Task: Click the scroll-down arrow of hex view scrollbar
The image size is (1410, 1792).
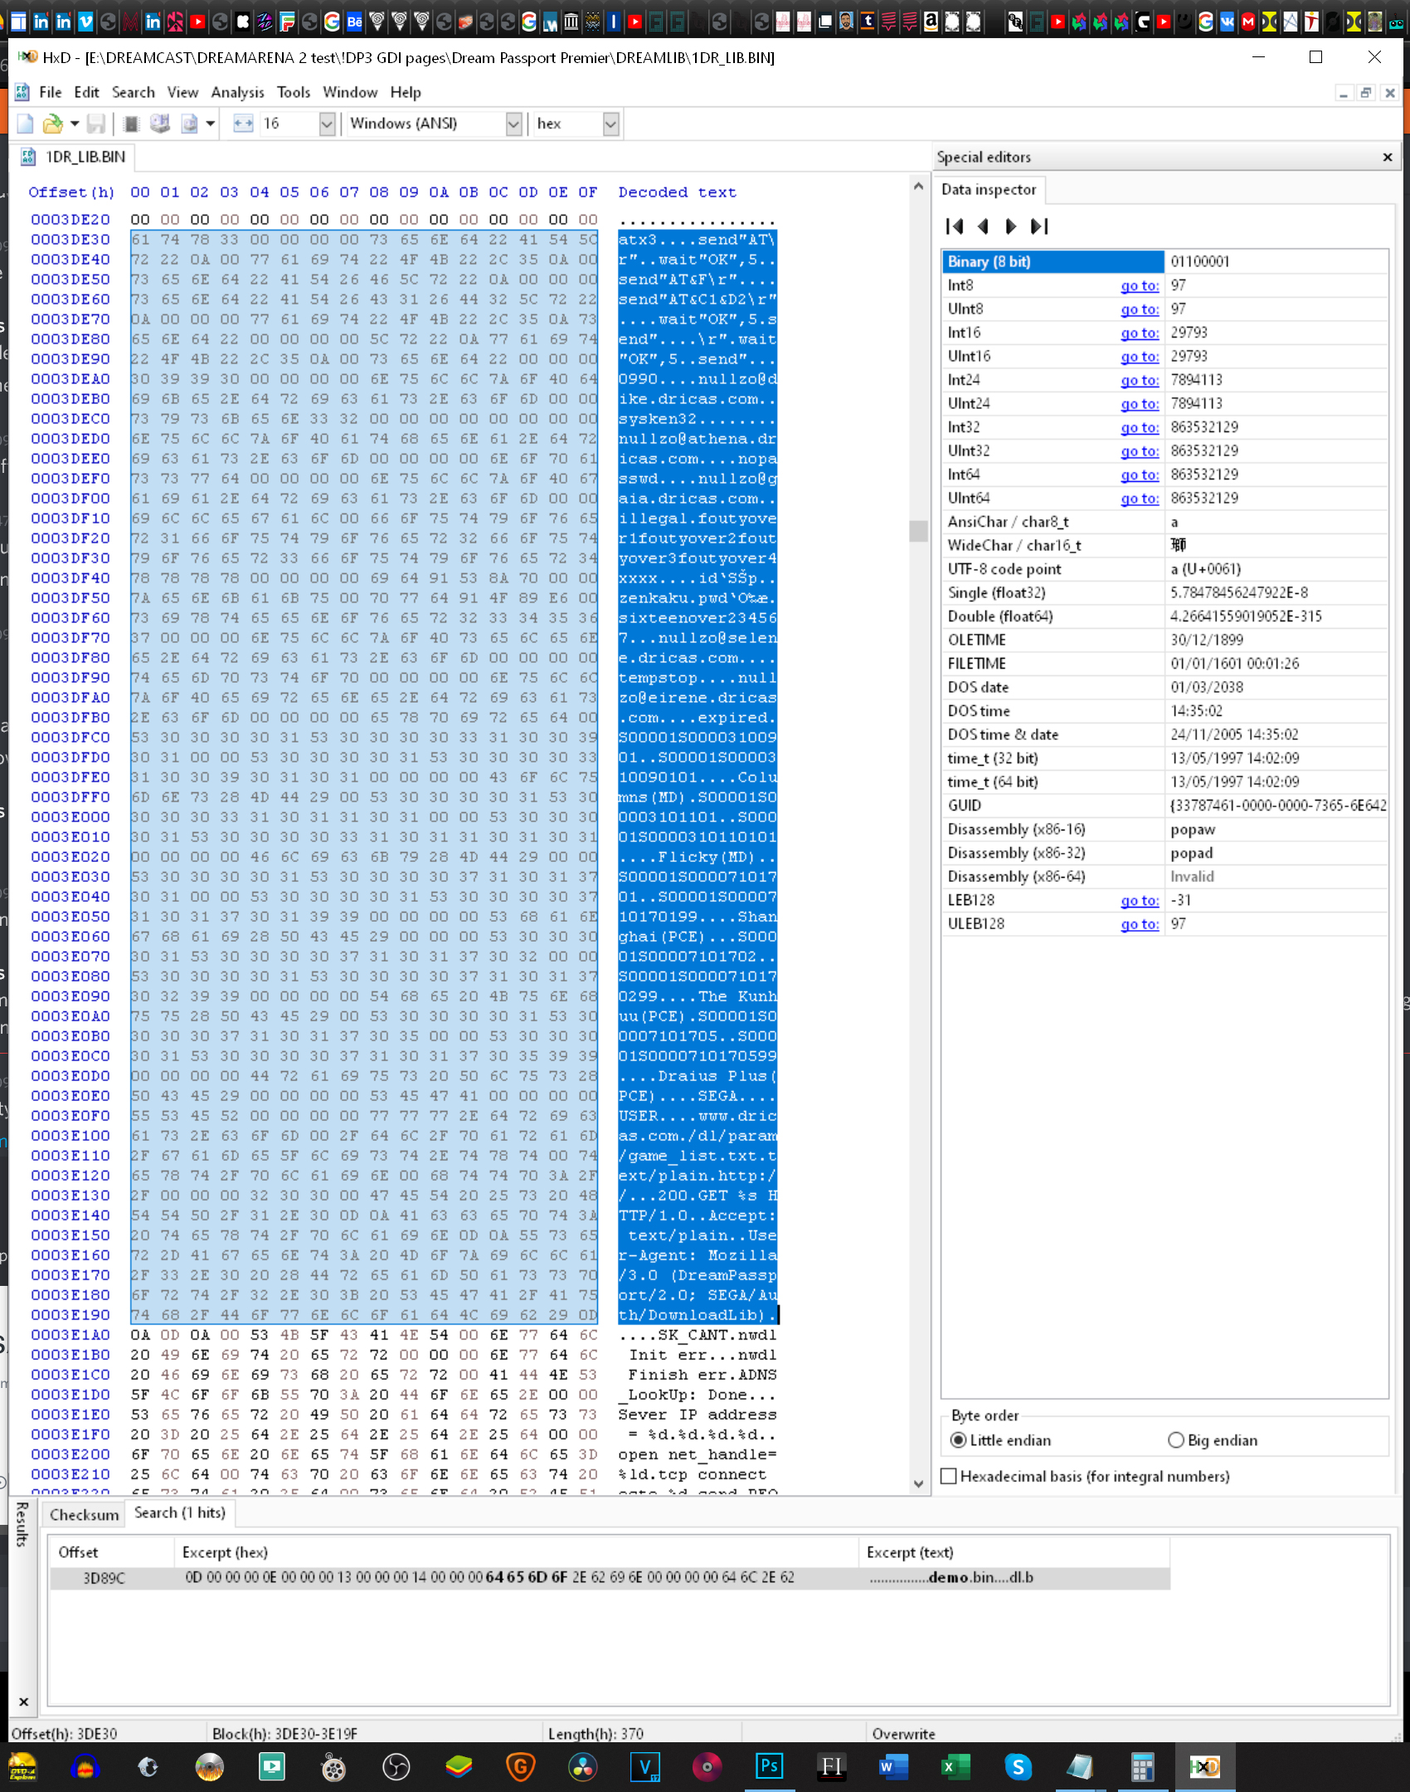Action: tap(918, 1483)
